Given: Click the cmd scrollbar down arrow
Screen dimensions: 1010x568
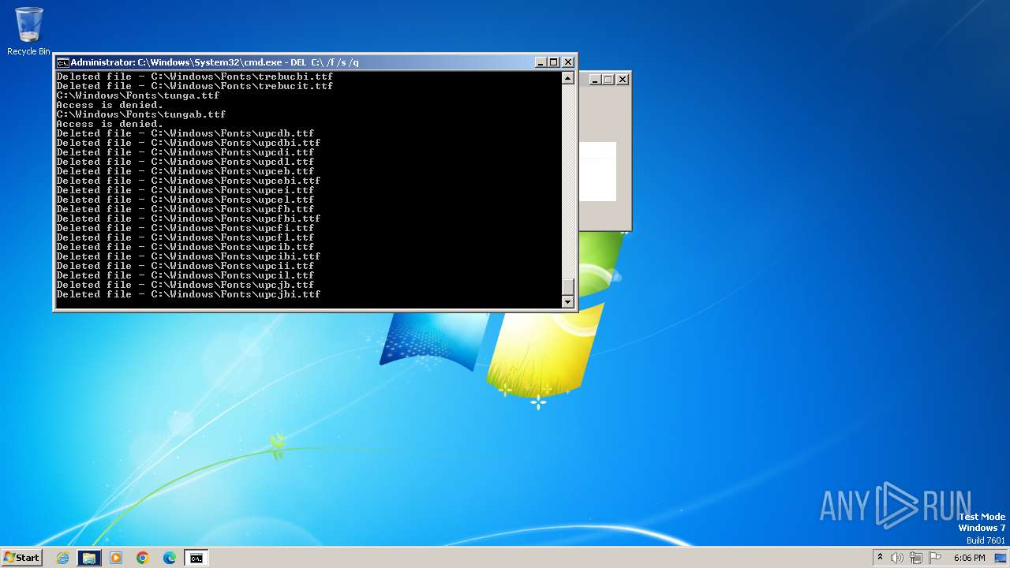Looking at the screenshot, I should pyautogui.click(x=567, y=301).
